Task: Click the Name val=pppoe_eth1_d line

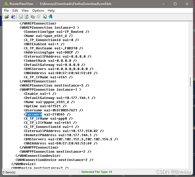Action: pos(49,102)
